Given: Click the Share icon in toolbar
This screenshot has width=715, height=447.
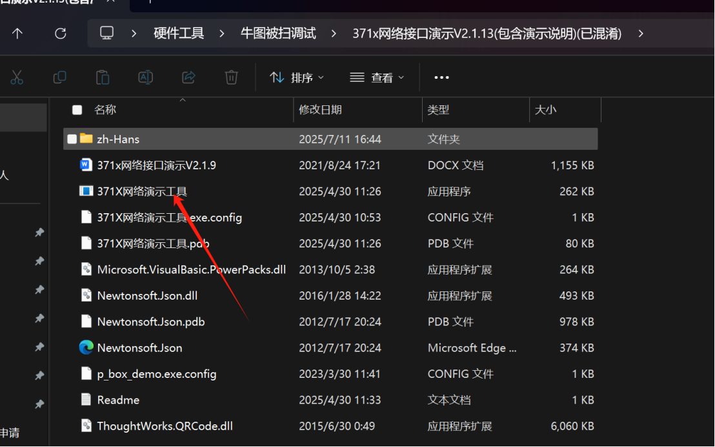Looking at the screenshot, I should click(x=188, y=77).
